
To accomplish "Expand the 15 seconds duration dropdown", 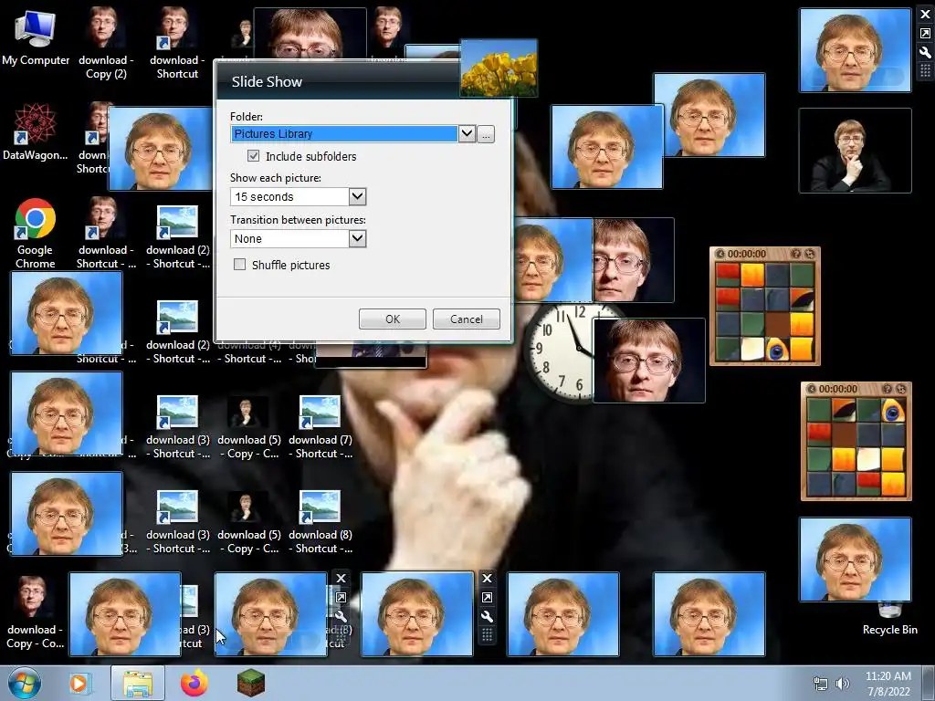I will pyautogui.click(x=357, y=196).
